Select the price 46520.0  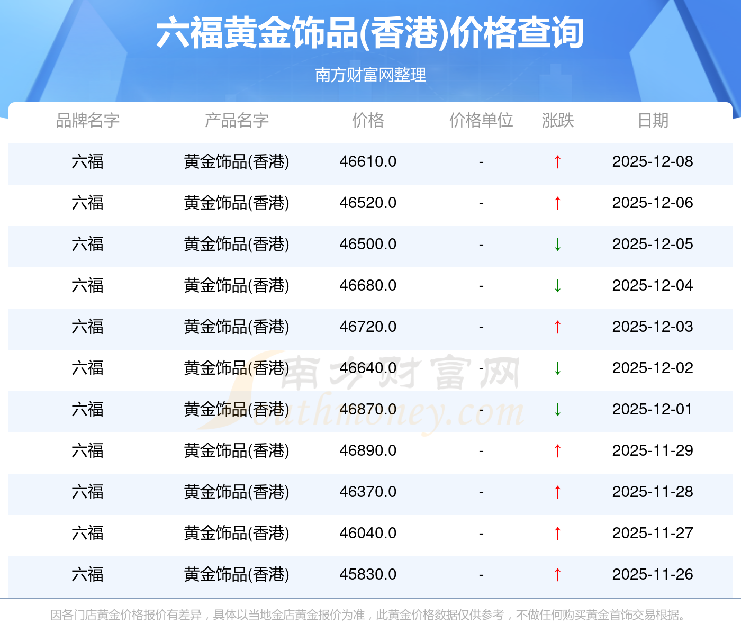pyautogui.click(x=368, y=203)
